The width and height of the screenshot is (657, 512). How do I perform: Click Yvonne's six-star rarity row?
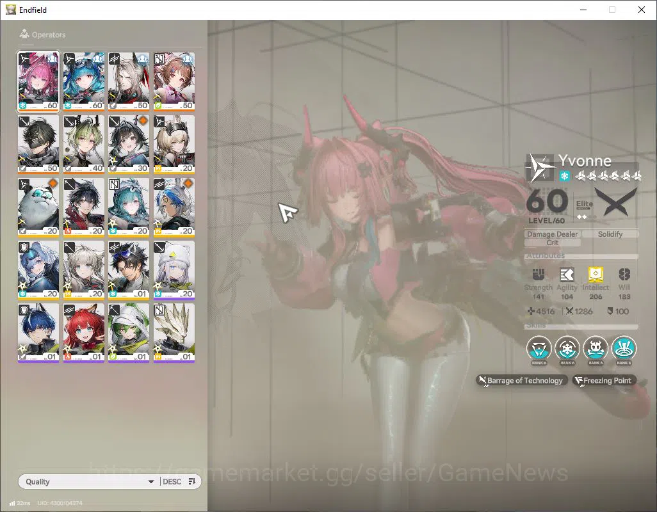pos(608,176)
